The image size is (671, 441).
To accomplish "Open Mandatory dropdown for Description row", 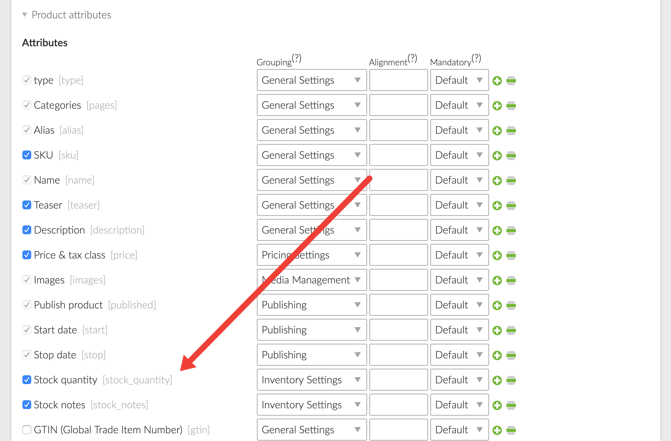I will [459, 230].
